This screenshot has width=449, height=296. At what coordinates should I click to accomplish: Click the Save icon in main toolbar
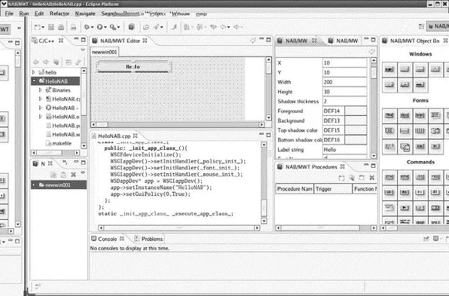(51, 27)
